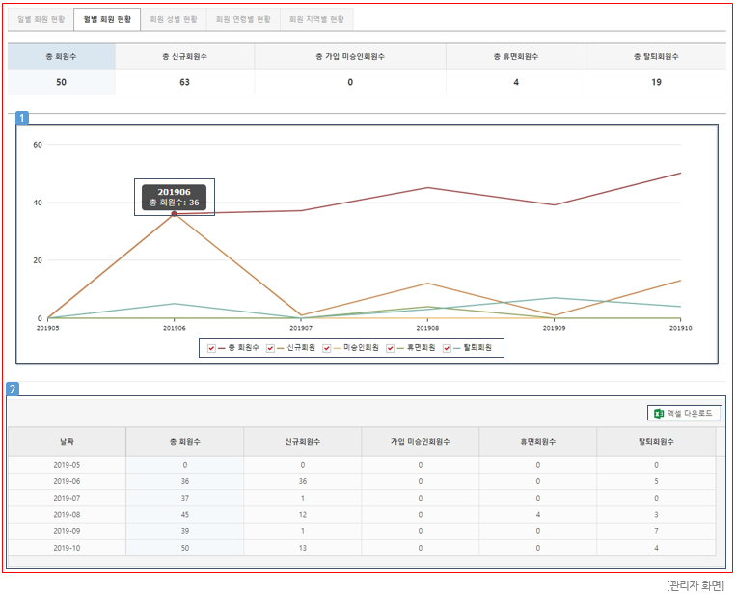Click the 총 가입 미승인회원수 summary header
This screenshot has width=736, height=596.
point(350,56)
